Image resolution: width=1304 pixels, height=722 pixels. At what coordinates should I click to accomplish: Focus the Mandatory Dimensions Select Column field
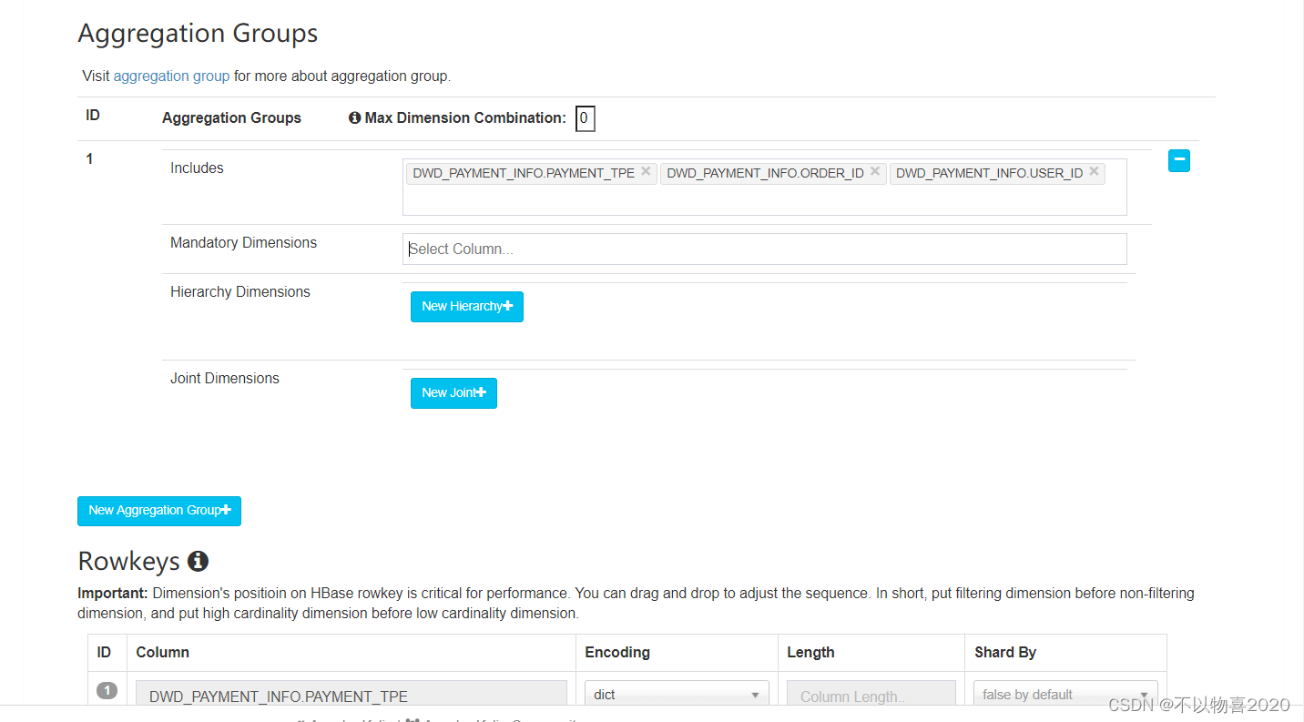click(x=765, y=249)
